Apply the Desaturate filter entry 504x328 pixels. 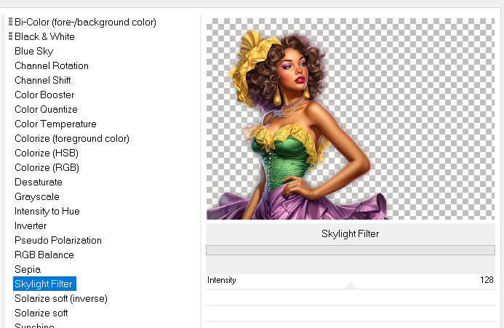38,182
